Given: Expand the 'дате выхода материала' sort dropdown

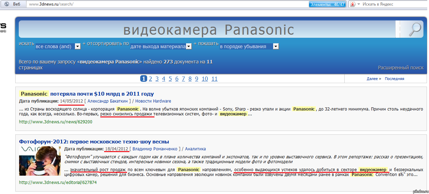Looking at the screenshot, I should (x=161, y=46).
